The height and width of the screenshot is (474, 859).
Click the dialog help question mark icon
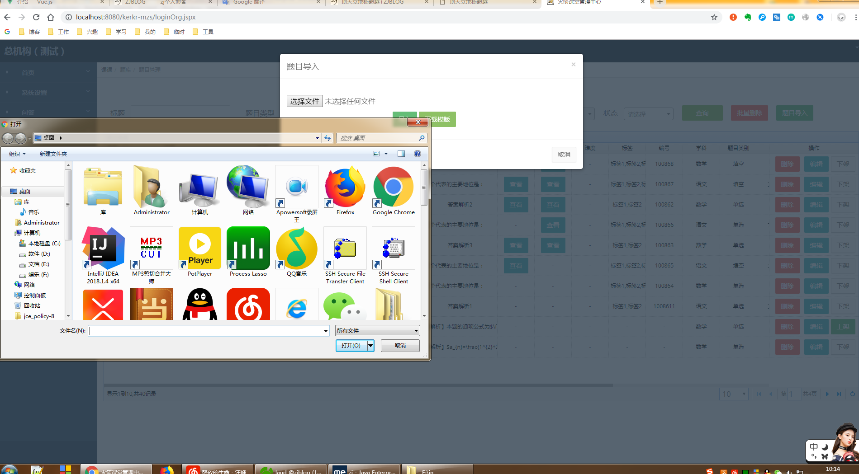tap(418, 154)
